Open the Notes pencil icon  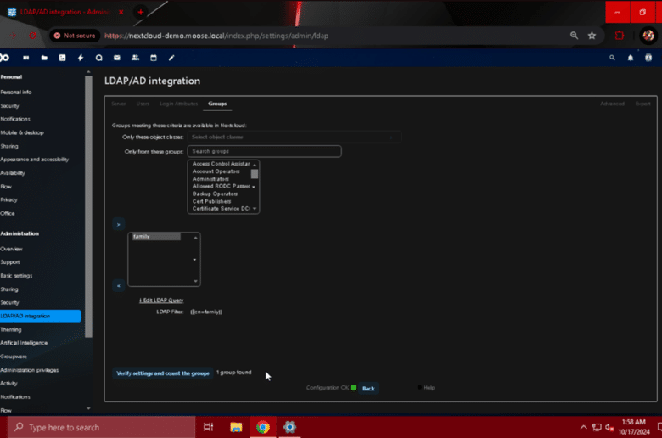[x=171, y=58]
